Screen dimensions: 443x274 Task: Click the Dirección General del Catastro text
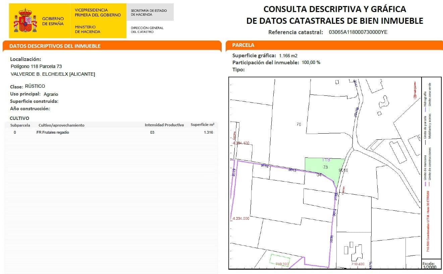tap(147, 30)
